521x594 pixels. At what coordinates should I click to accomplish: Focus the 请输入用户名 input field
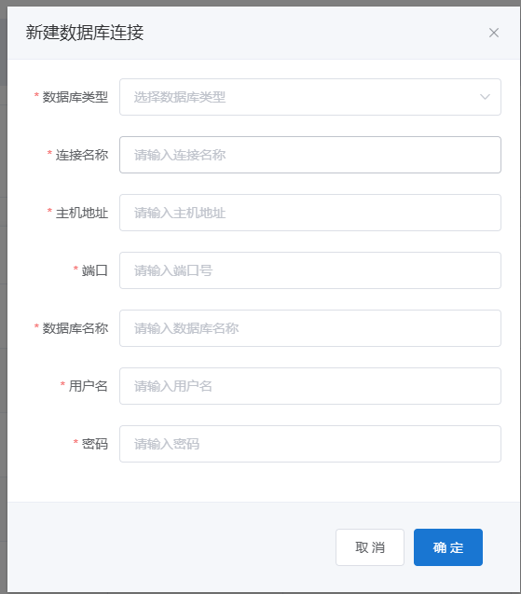click(310, 386)
